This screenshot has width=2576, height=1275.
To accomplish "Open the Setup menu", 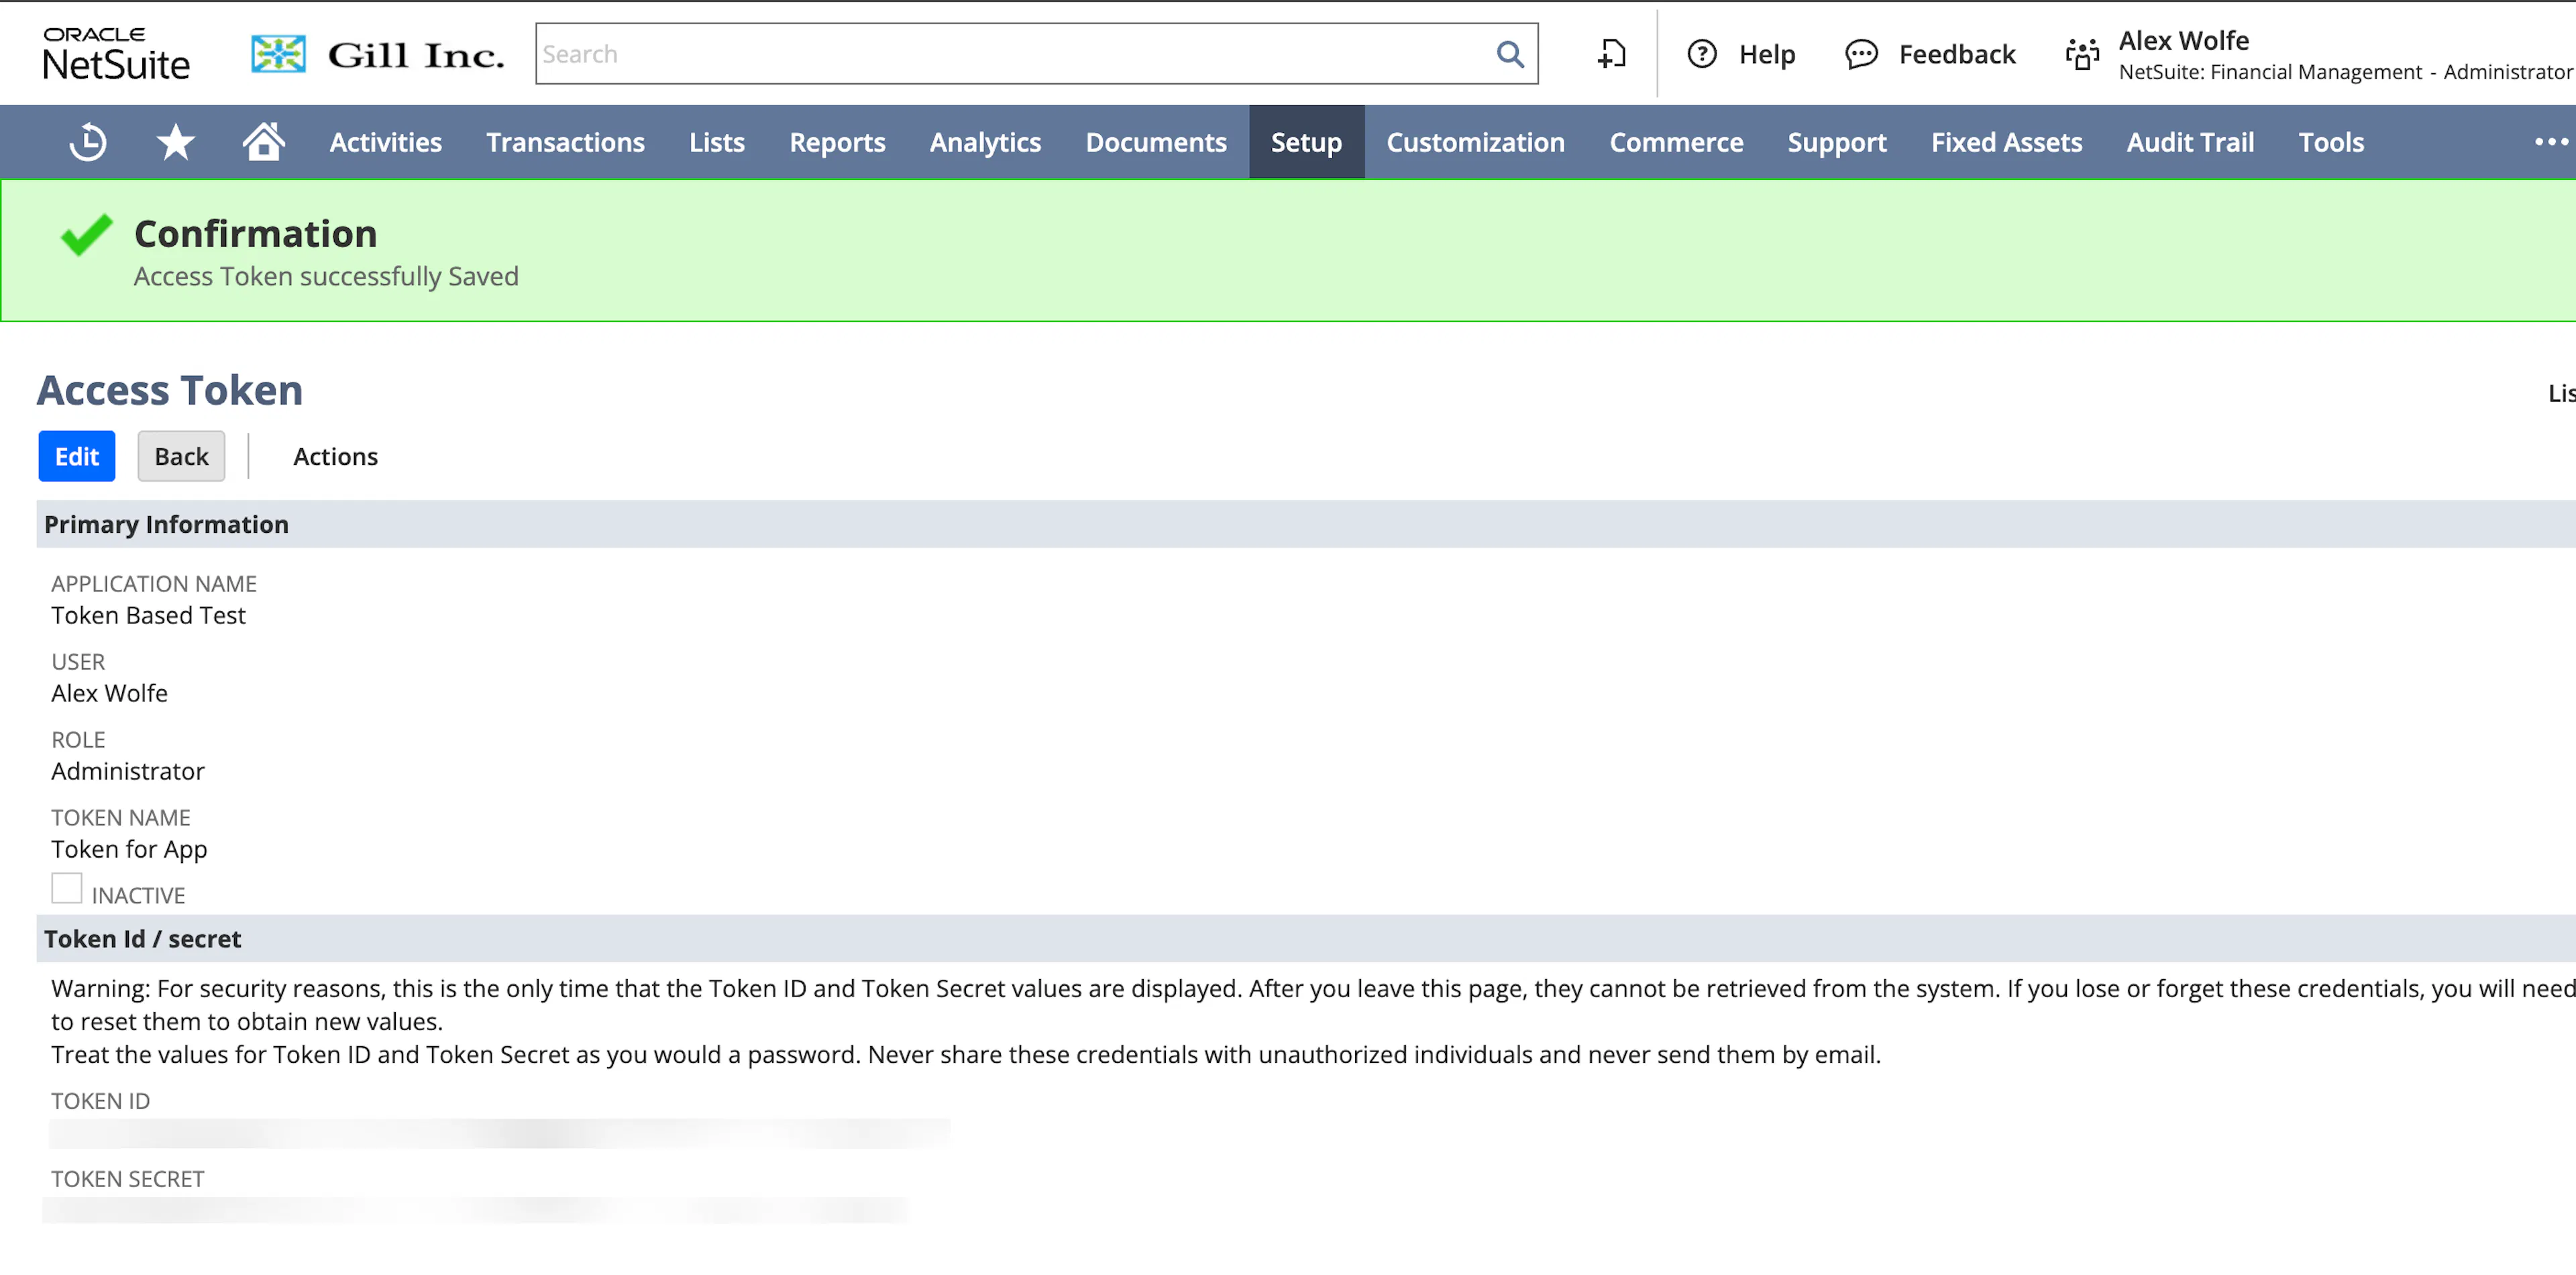I will pos(1307,142).
